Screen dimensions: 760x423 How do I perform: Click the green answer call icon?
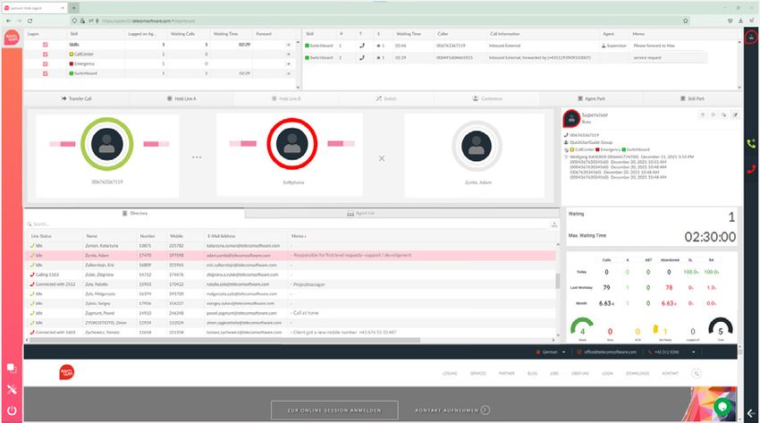751,143
